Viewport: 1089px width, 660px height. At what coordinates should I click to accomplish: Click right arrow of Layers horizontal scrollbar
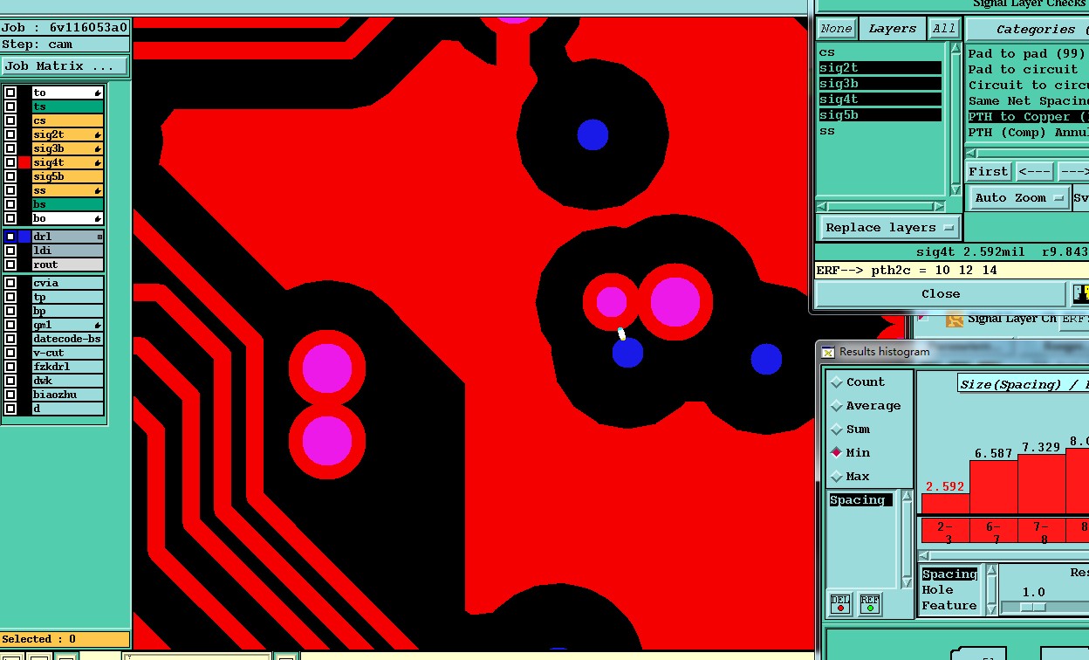939,206
